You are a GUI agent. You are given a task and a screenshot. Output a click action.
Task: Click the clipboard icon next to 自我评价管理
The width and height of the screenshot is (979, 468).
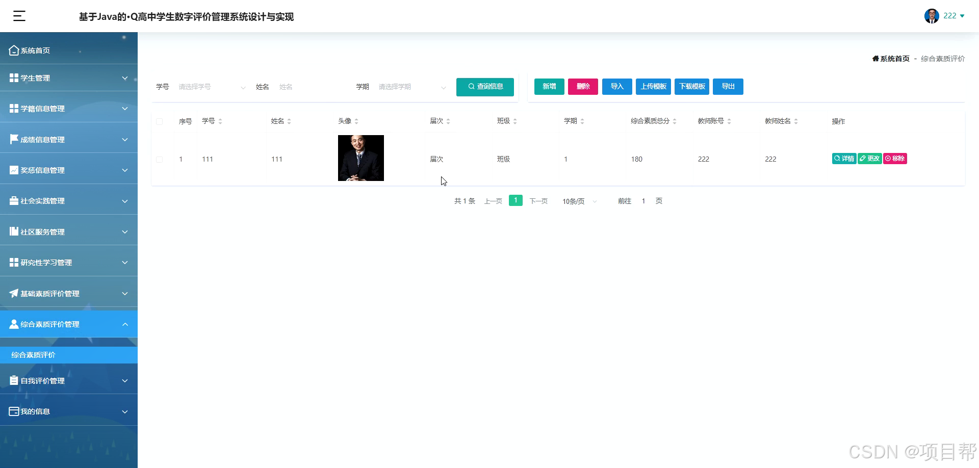coord(14,381)
